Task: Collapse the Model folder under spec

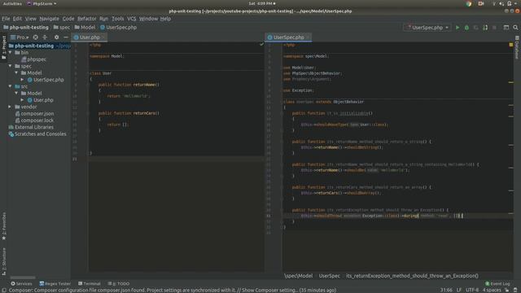Action: (16, 72)
